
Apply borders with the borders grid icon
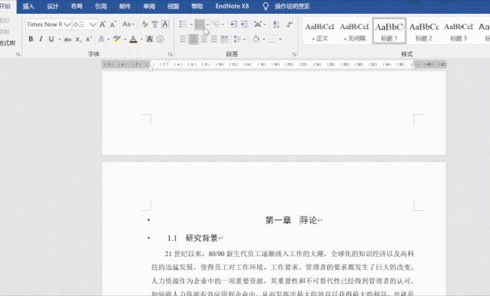point(273,39)
